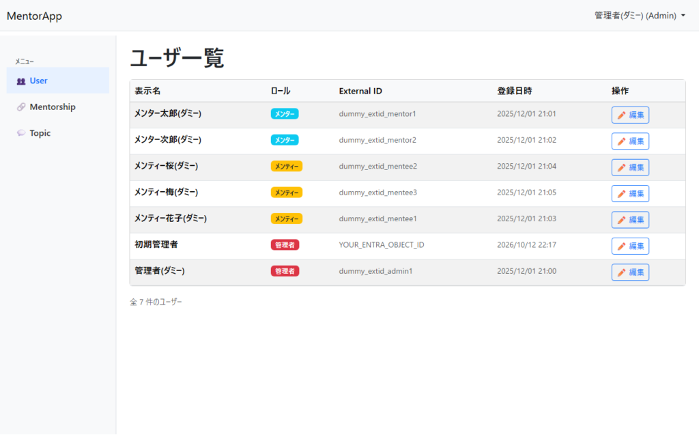Select the 管理者(ダミー) name in the table
The height and width of the screenshot is (437, 699).
[160, 270]
